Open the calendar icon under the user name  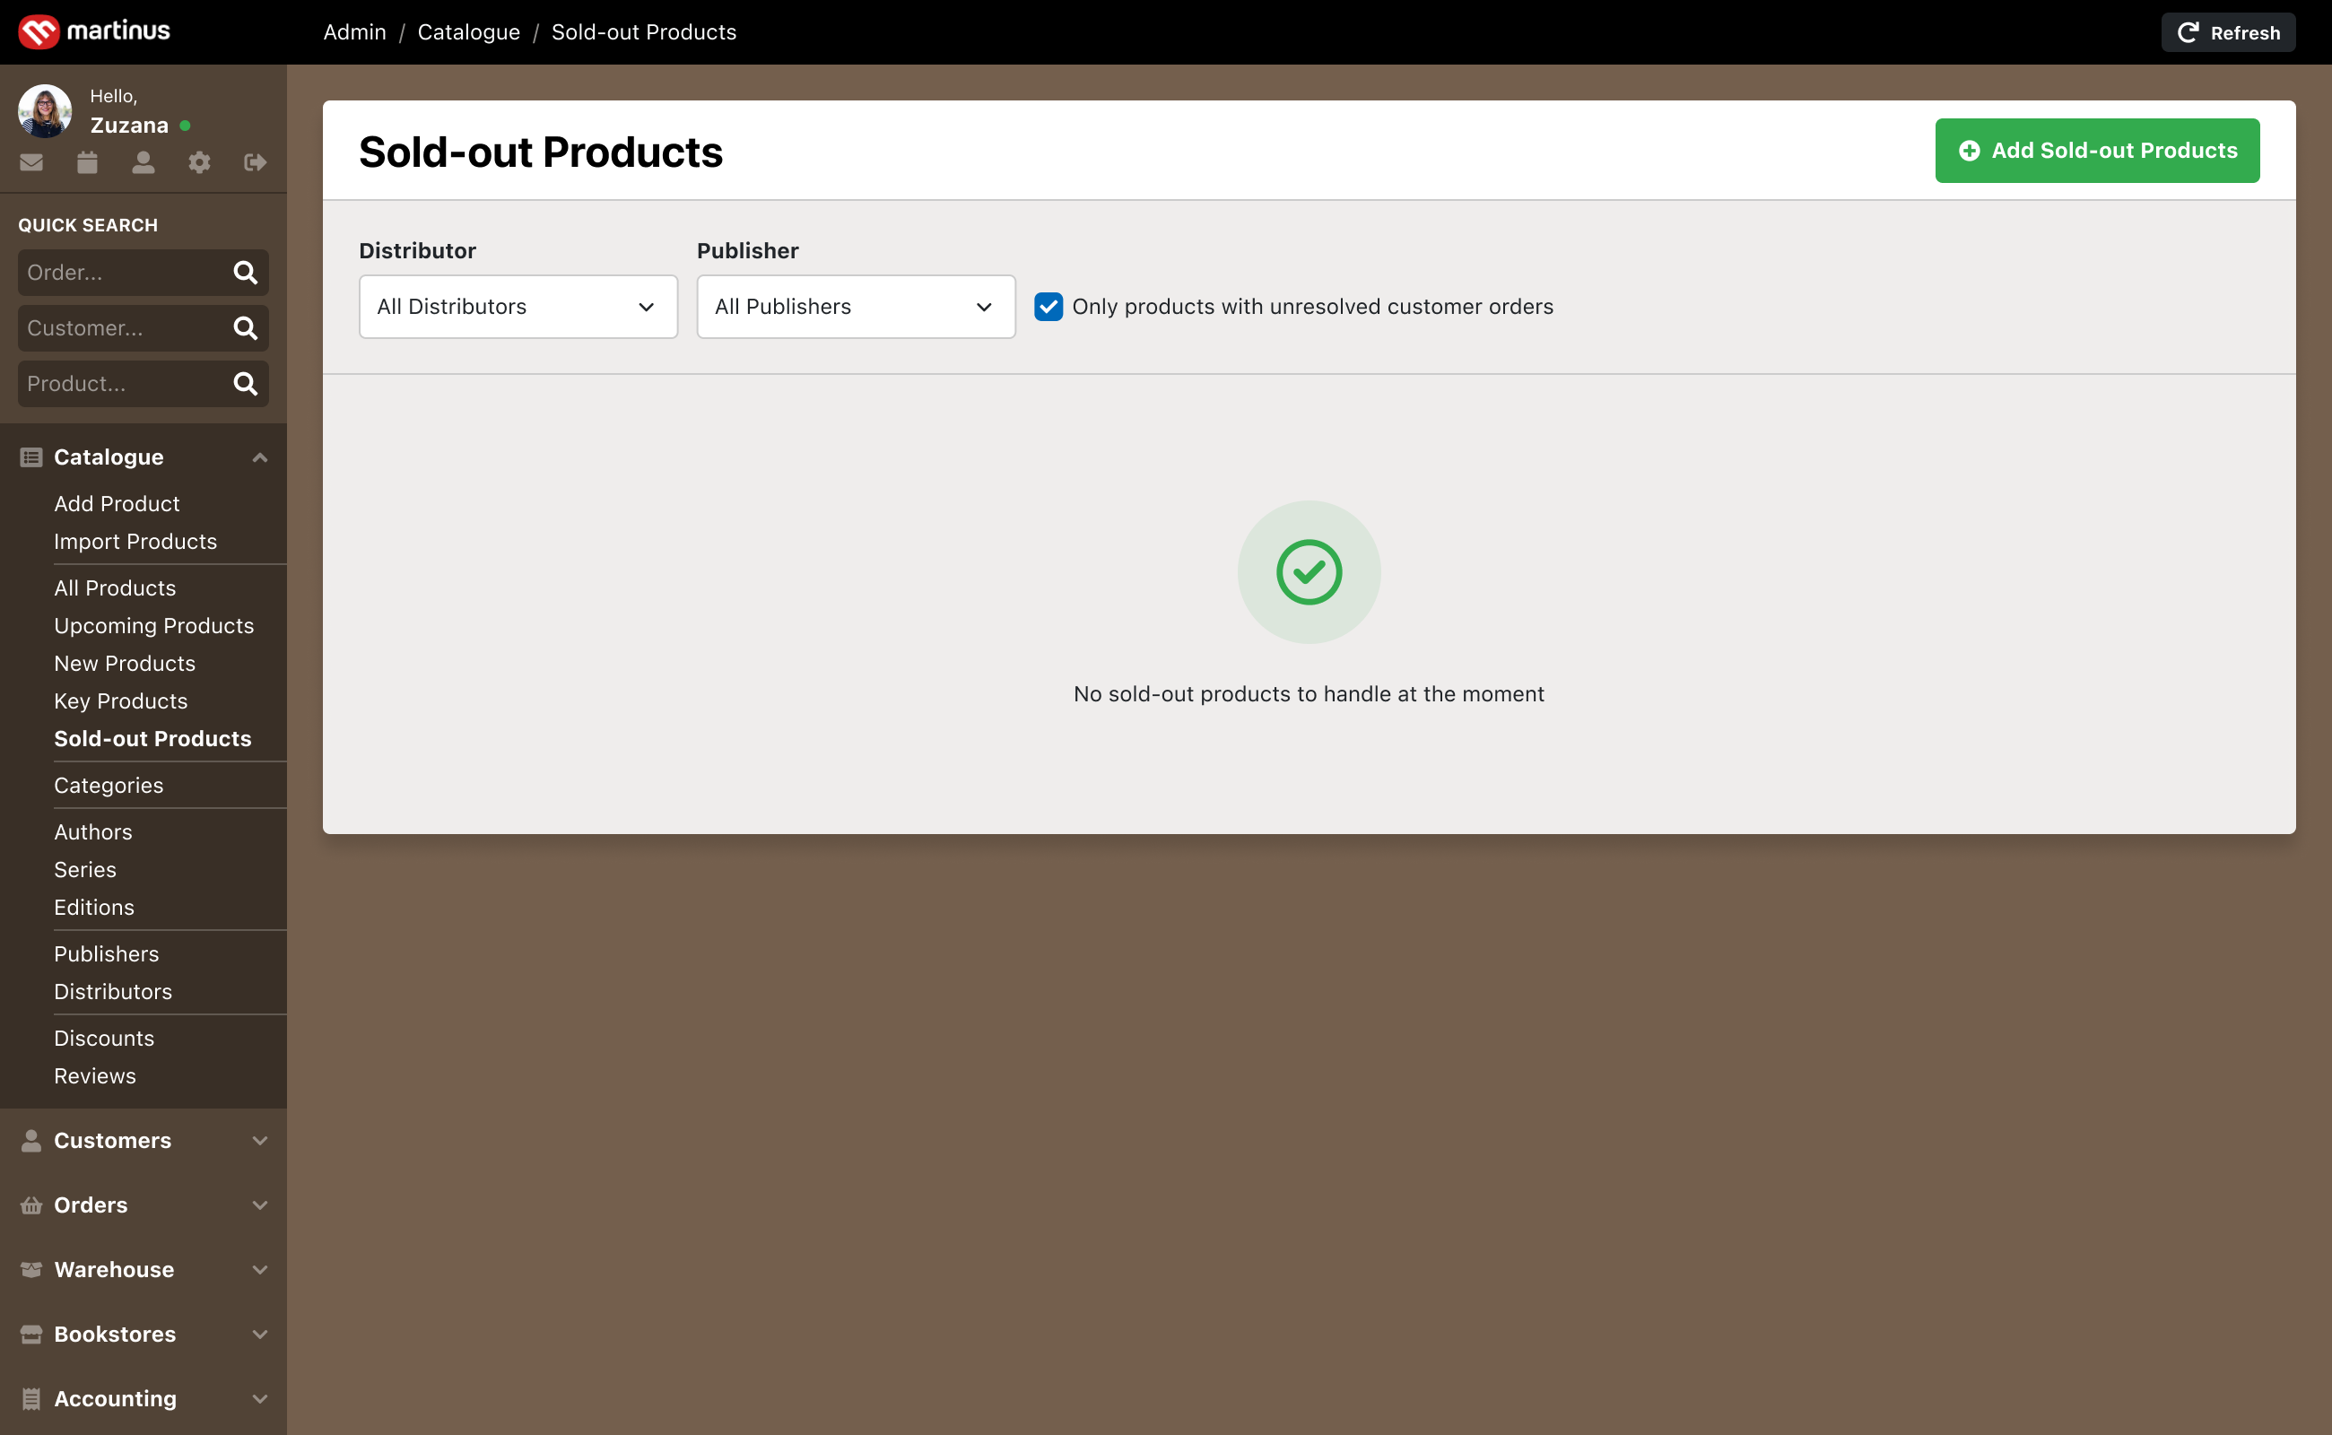coord(87,162)
